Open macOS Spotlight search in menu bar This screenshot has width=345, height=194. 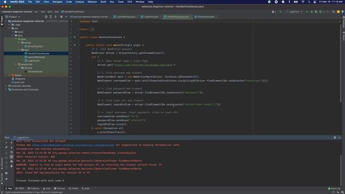click(309, 2)
